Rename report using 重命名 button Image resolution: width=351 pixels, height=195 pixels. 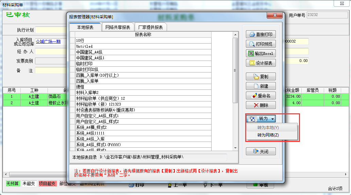pos(261,96)
